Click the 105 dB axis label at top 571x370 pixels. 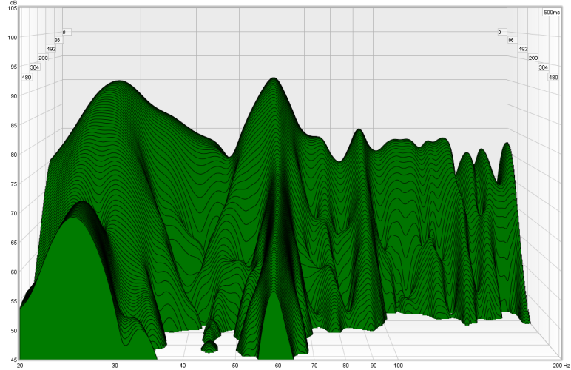(11, 9)
